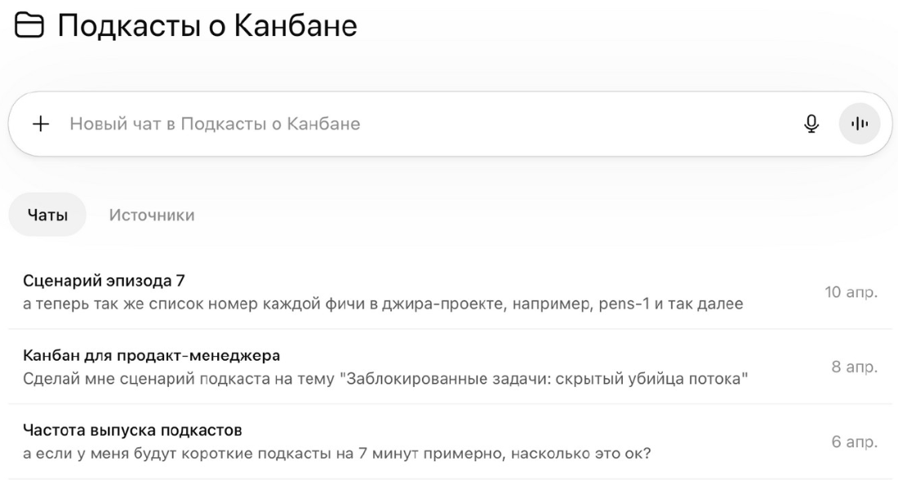Click the Подкасты о Канбане project title
This screenshot has height=480, width=898.
coord(207,26)
